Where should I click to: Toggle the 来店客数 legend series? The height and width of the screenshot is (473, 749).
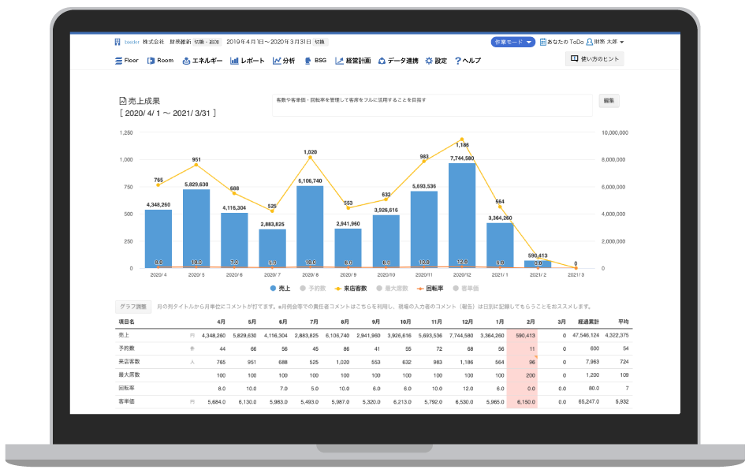pyautogui.click(x=351, y=289)
